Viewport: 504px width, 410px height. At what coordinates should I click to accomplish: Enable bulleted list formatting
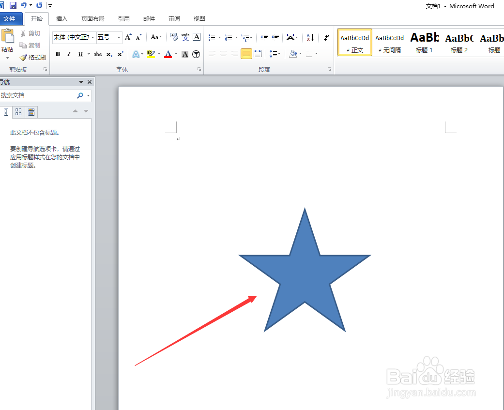(x=212, y=37)
